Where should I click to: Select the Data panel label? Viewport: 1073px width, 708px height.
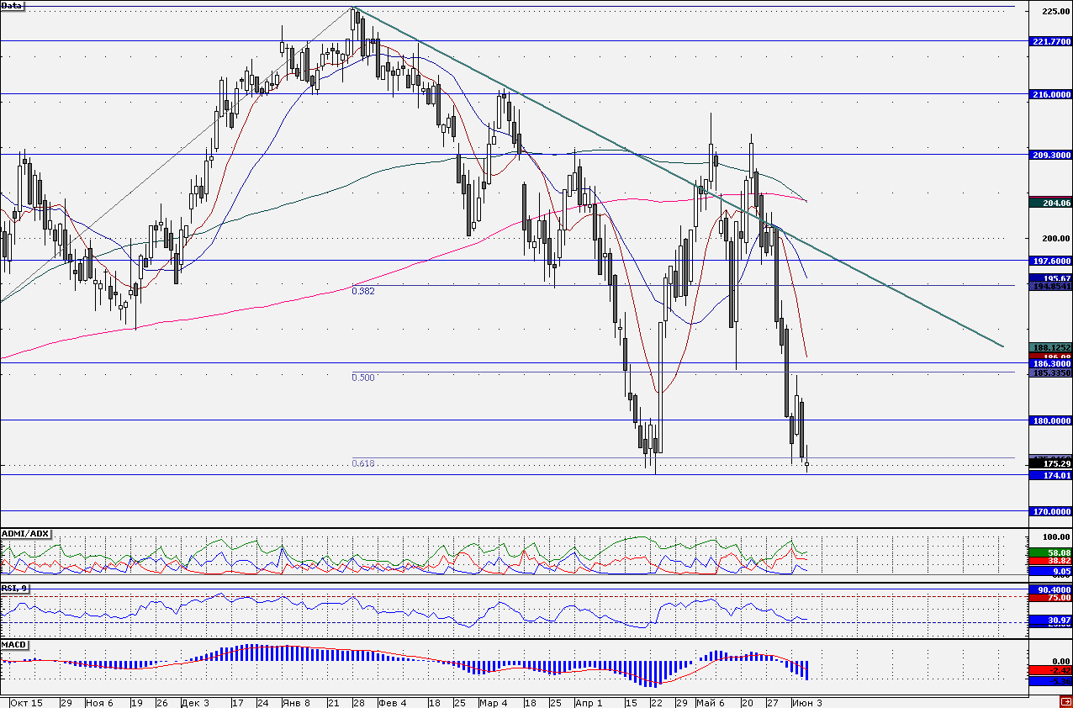(13, 5)
